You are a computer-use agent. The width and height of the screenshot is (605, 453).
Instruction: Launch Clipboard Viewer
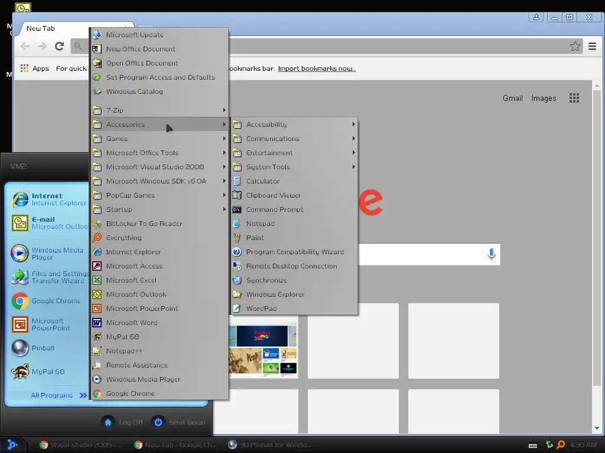tap(294, 195)
